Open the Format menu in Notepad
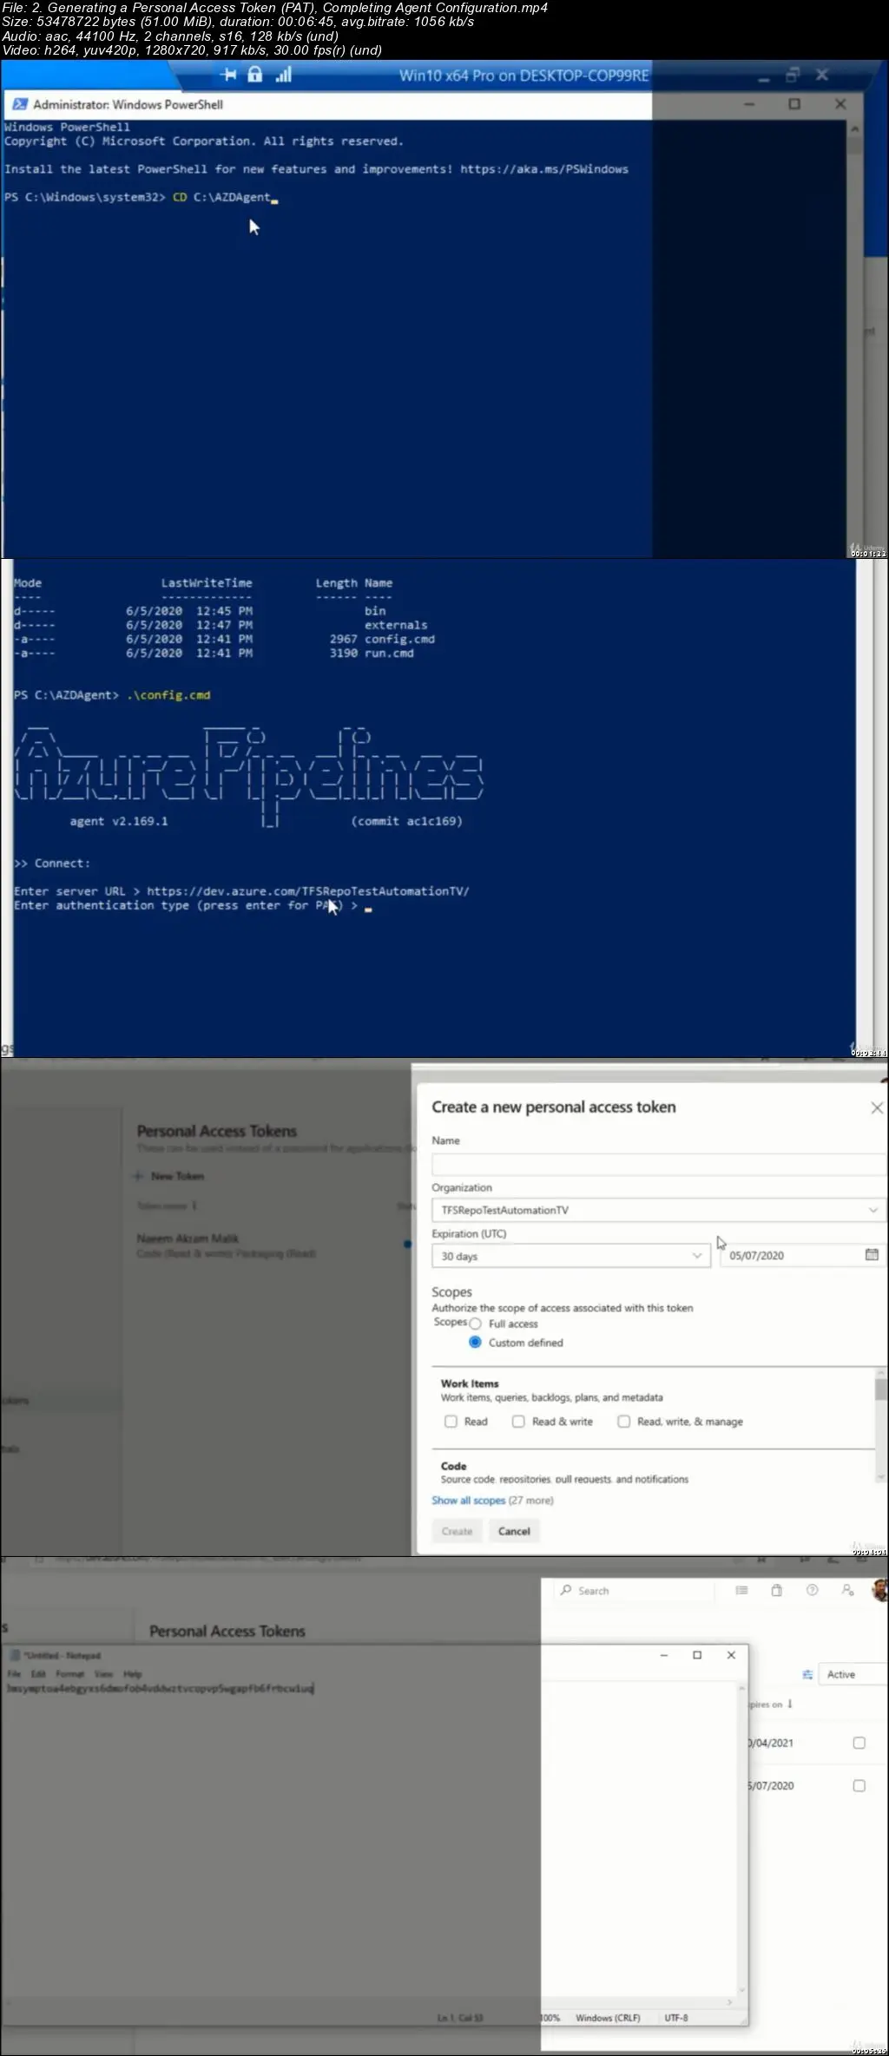The image size is (889, 2056). click(x=69, y=1674)
